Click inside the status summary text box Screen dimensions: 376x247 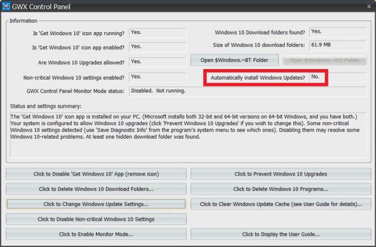click(x=188, y=135)
